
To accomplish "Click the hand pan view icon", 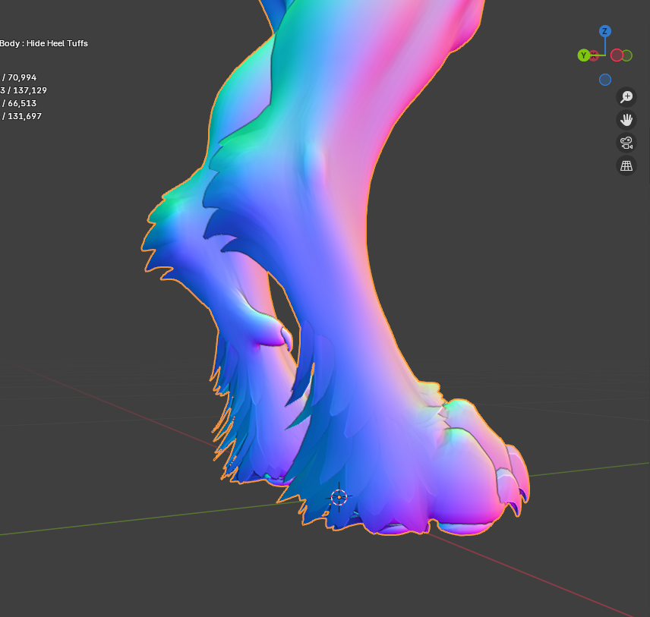I will point(626,120).
